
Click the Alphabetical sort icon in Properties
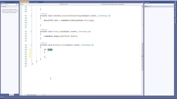(x=147, y=6)
